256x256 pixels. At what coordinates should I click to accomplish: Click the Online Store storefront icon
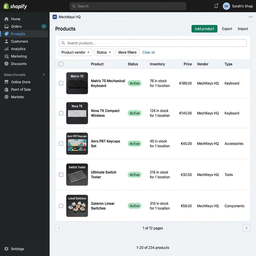[6, 82]
